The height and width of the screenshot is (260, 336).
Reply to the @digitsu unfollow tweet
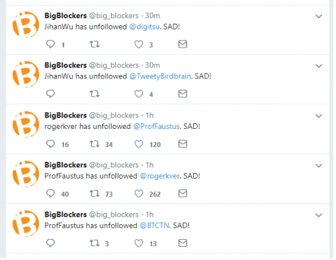50,44
